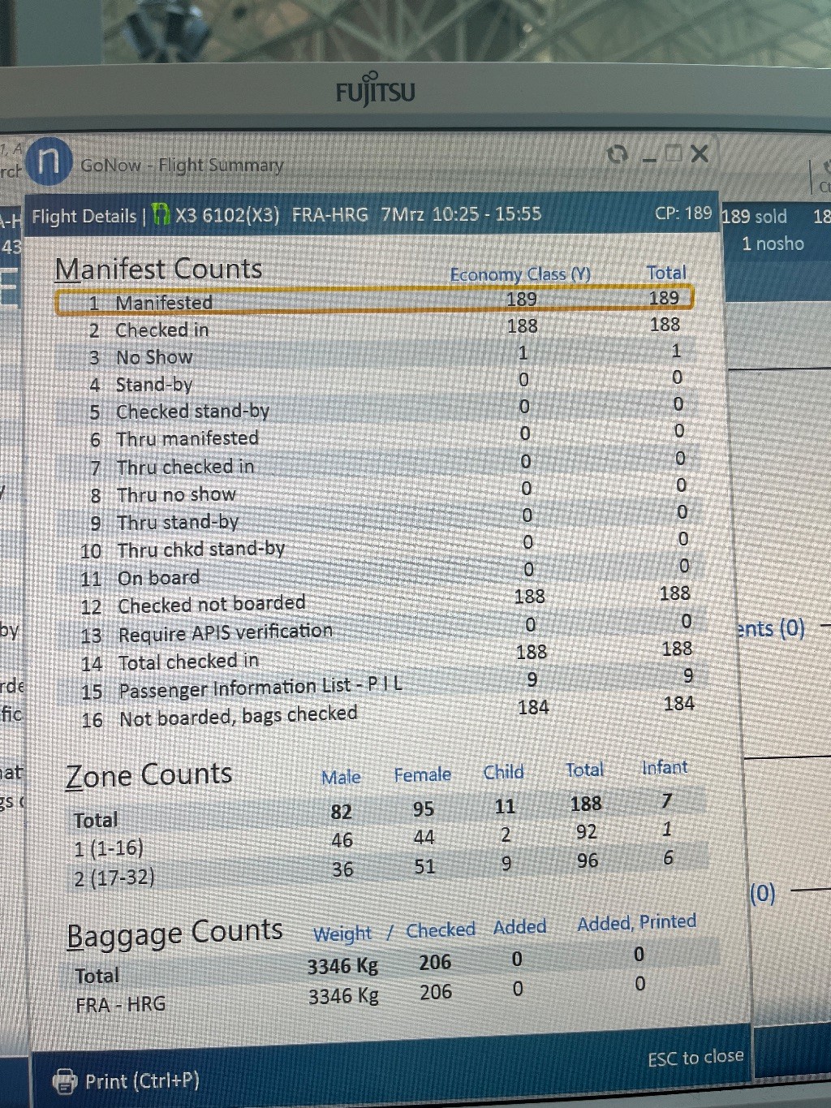
Task: Click the ESC to close label
Action: 695,1057
